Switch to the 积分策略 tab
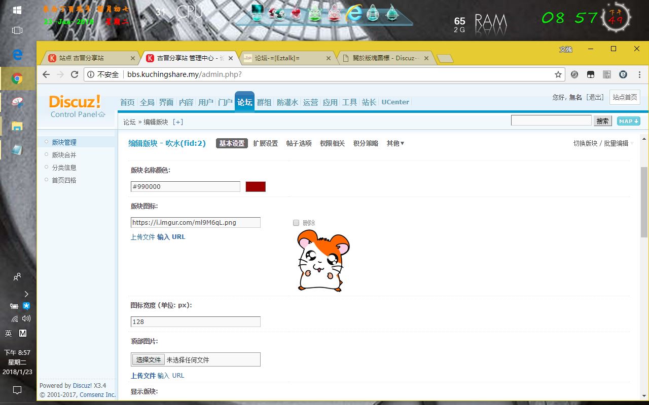 pos(366,143)
